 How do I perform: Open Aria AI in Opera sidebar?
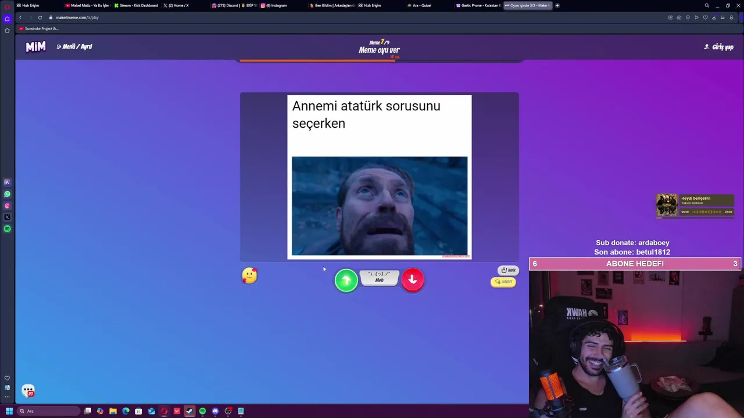tap(7, 182)
